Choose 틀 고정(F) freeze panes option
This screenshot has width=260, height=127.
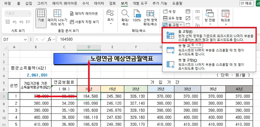point(209,36)
